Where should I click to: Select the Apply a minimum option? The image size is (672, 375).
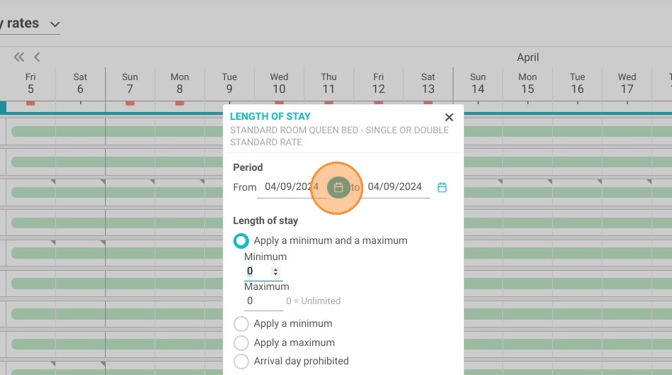(x=241, y=324)
